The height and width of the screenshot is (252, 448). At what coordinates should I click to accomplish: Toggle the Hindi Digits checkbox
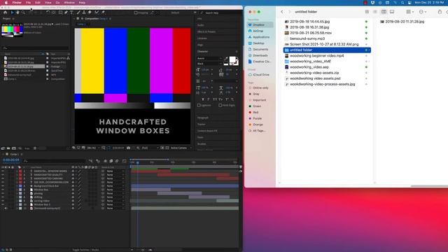tap(220, 105)
